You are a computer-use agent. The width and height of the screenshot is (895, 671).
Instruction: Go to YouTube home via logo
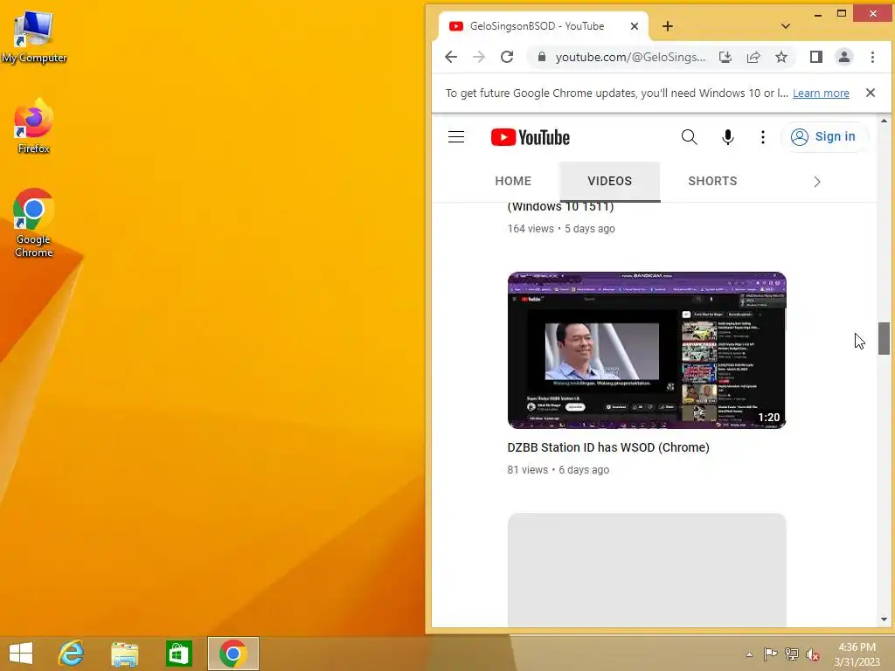[x=531, y=137]
